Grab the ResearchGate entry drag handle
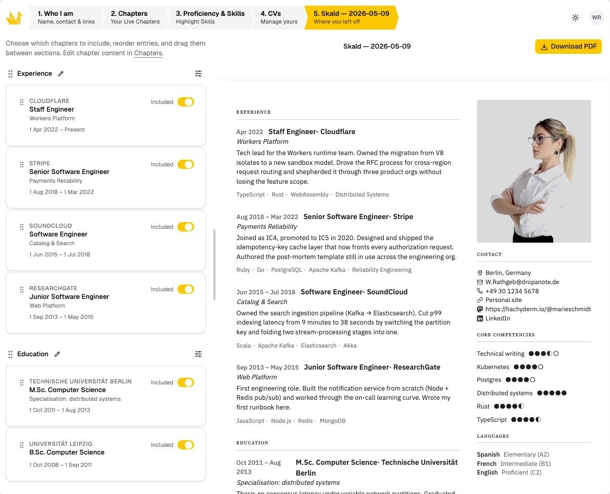Screen dimensions: 610x494 pos(22,289)
